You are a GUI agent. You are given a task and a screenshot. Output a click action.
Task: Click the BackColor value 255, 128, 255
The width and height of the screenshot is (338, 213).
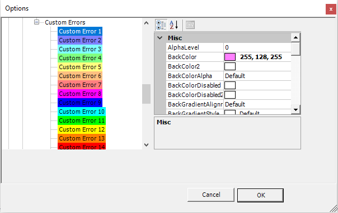(x=261, y=57)
